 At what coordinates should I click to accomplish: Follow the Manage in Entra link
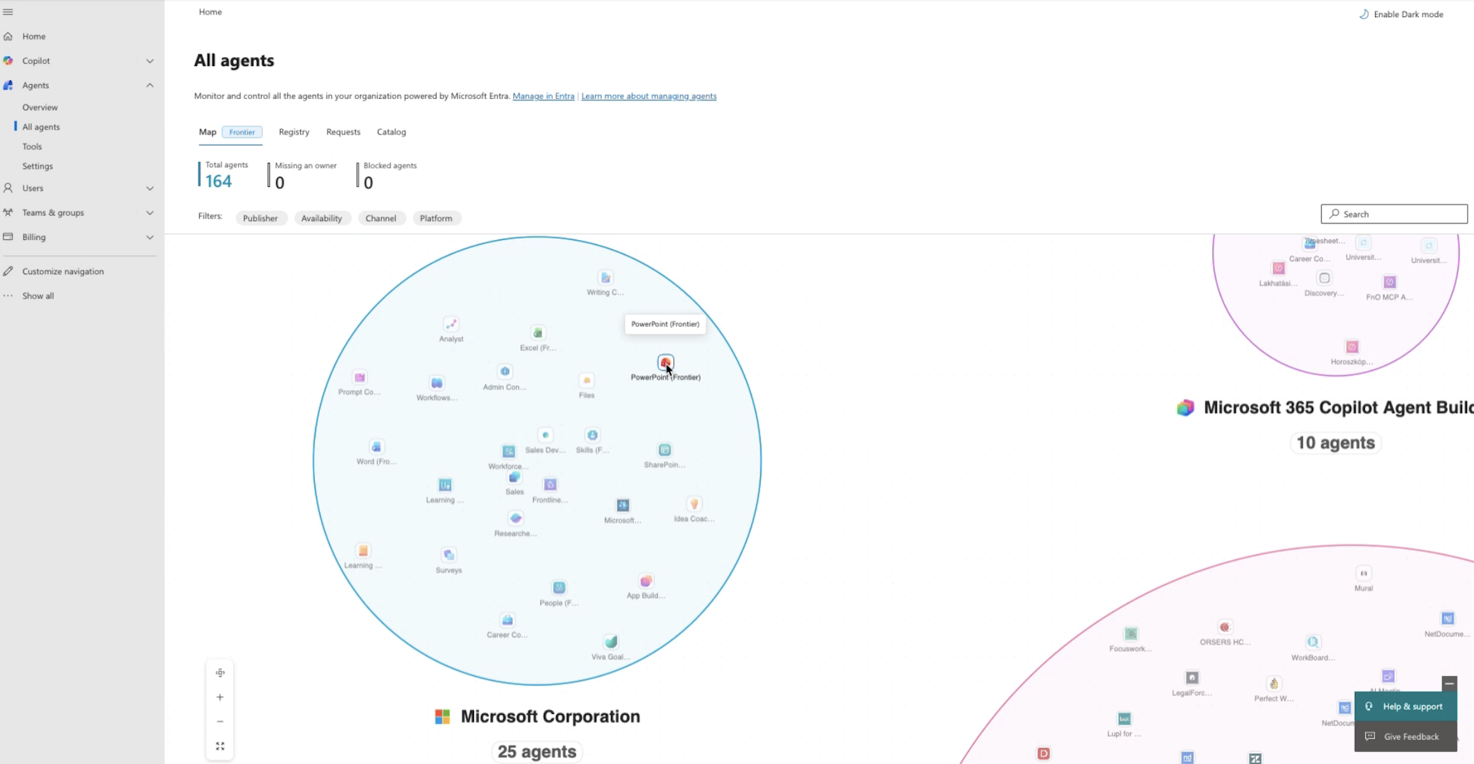pyautogui.click(x=543, y=96)
